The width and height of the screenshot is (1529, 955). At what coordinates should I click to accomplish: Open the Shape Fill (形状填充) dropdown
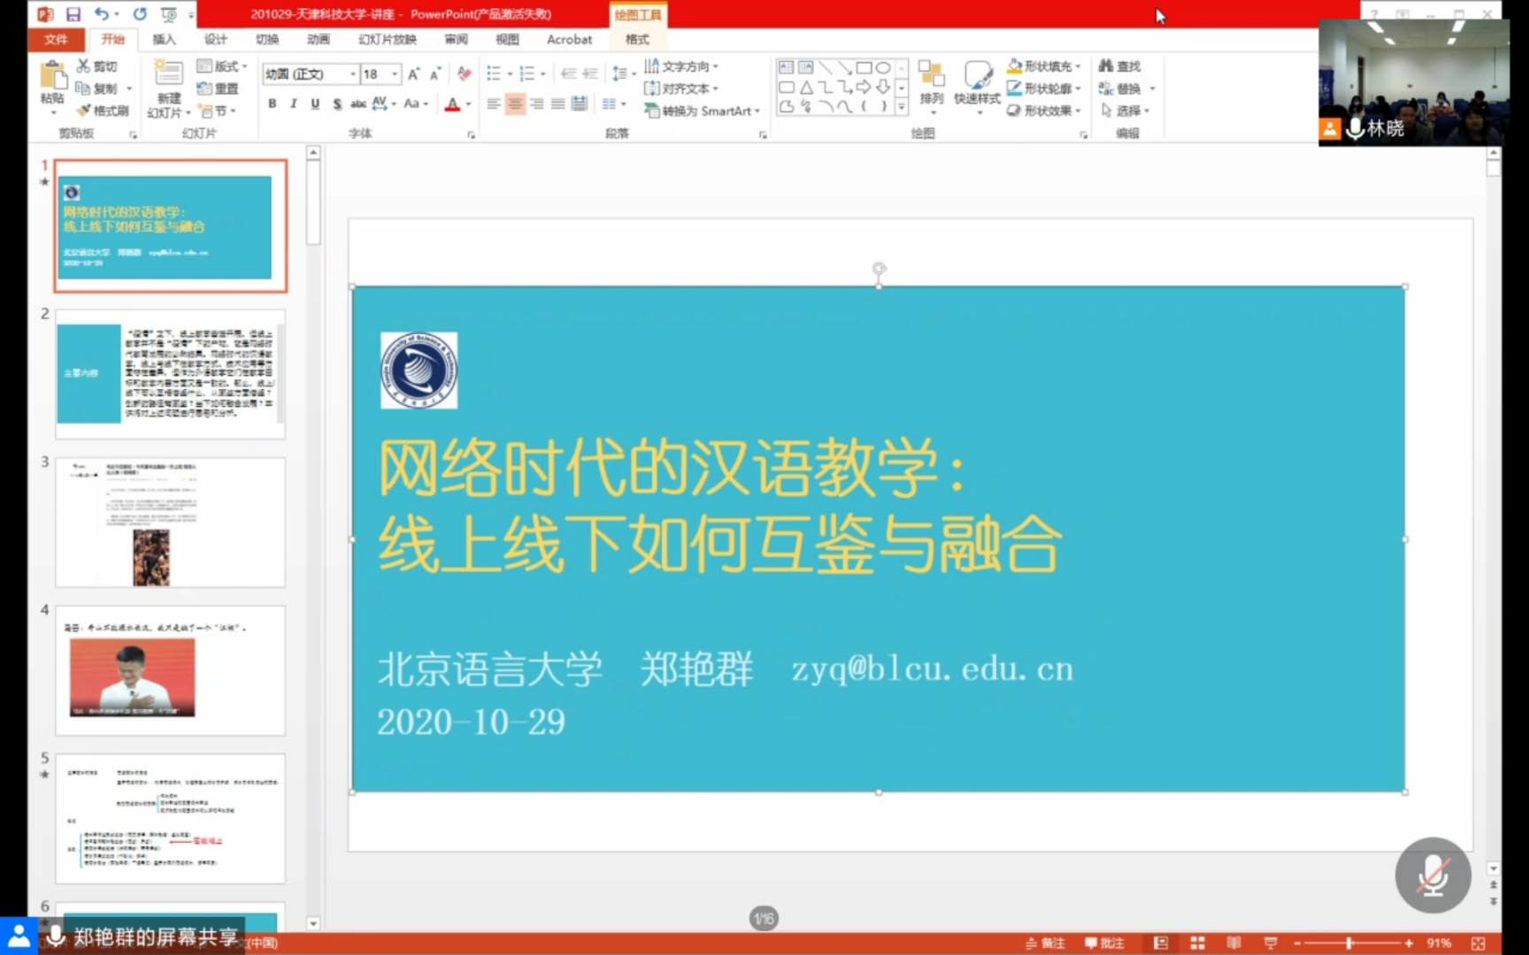[1044, 66]
